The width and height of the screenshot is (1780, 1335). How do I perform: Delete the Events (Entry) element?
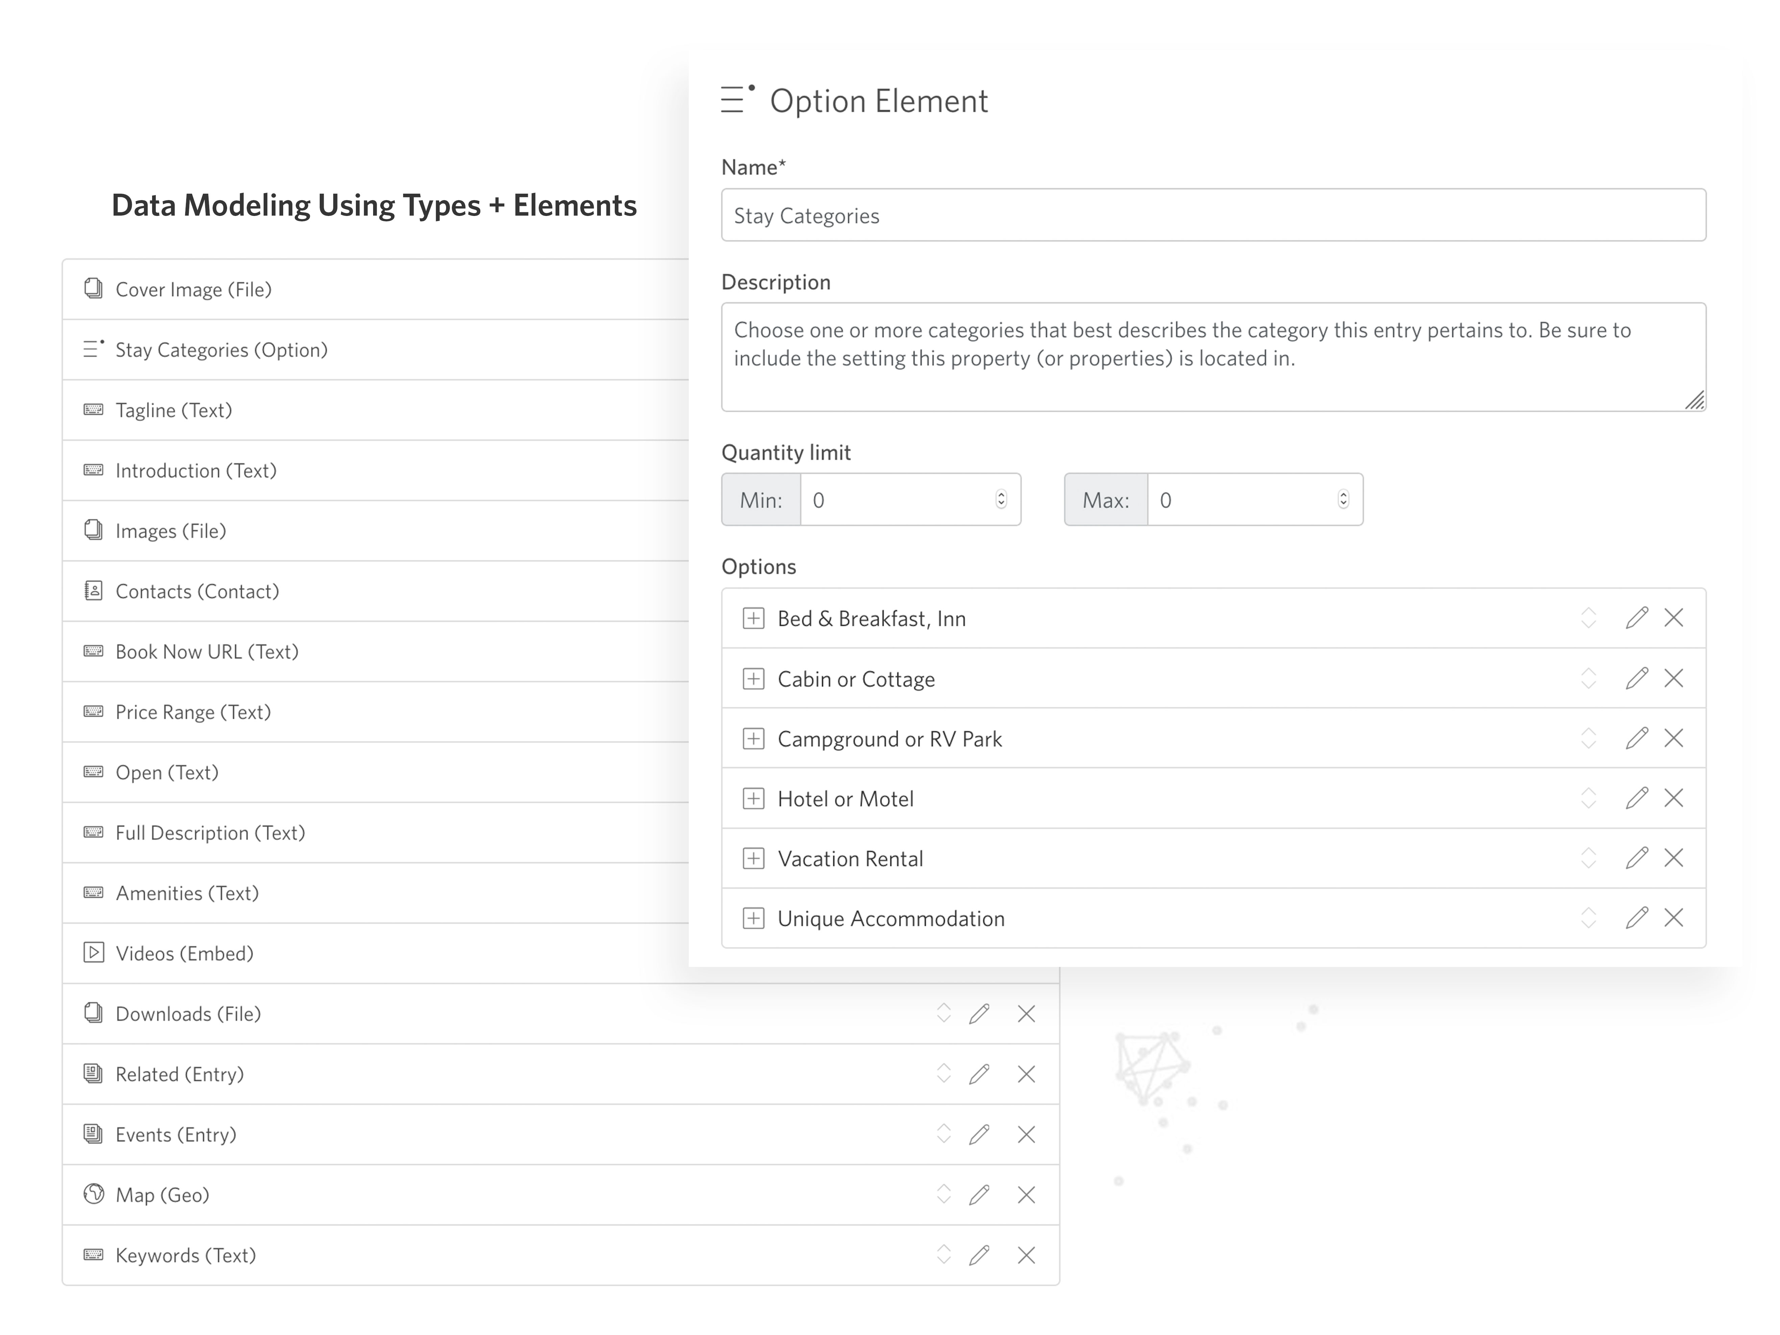point(1026,1135)
